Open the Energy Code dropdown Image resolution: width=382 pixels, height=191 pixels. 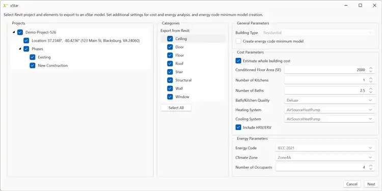[x=325, y=148]
